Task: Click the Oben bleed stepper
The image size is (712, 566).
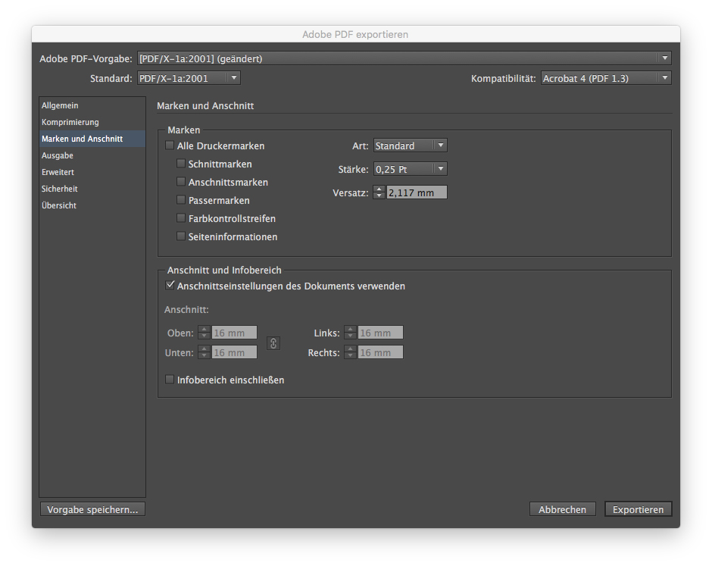Action: pyautogui.click(x=205, y=333)
